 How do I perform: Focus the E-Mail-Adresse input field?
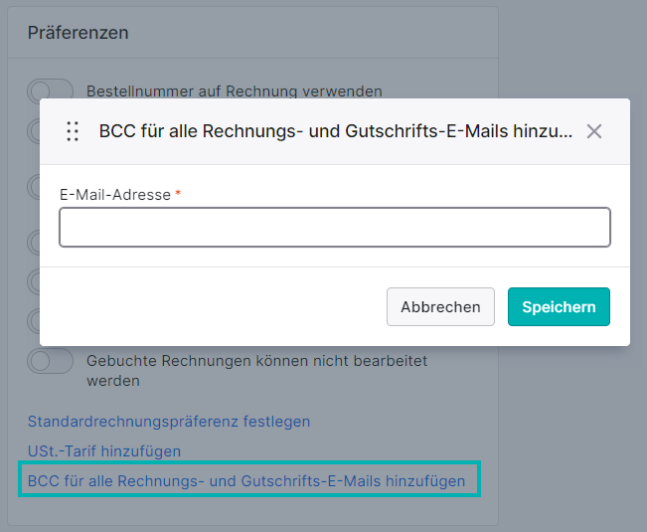[335, 228]
